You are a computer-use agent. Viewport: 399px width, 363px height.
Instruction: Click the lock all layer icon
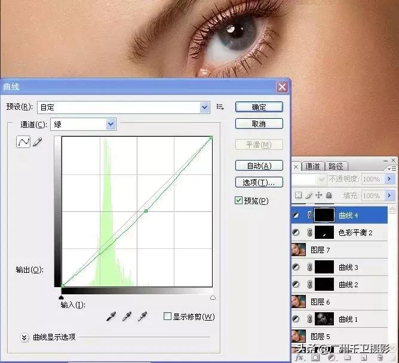tap(329, 195)
